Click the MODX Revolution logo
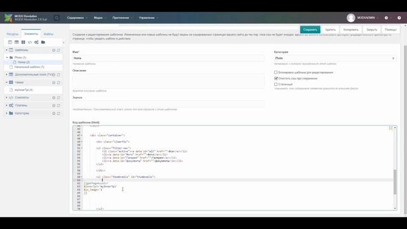 click(8, 18)
